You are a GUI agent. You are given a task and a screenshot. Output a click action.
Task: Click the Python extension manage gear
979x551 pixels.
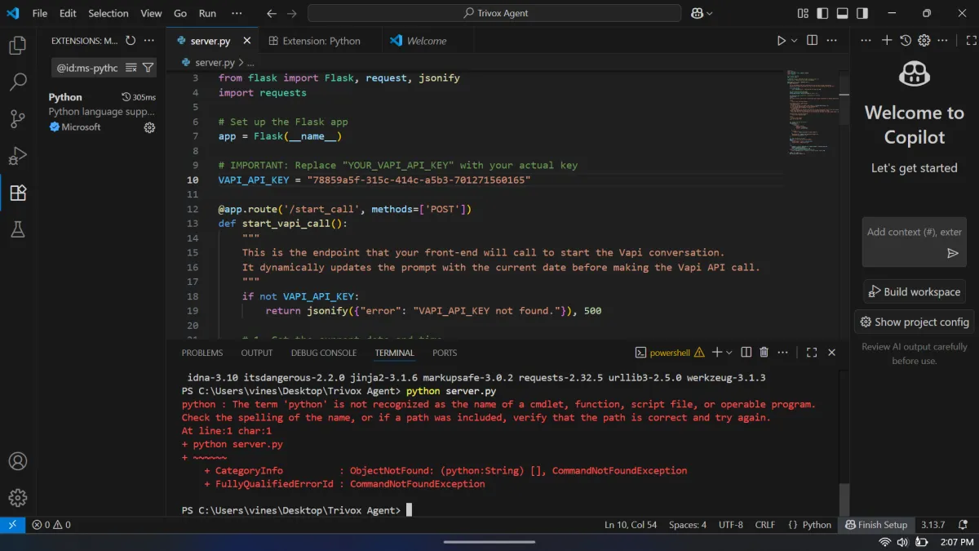click(x=149, y=127)
